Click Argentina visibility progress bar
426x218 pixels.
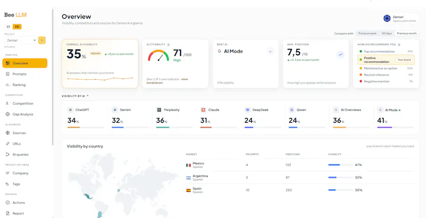[340, 178]
